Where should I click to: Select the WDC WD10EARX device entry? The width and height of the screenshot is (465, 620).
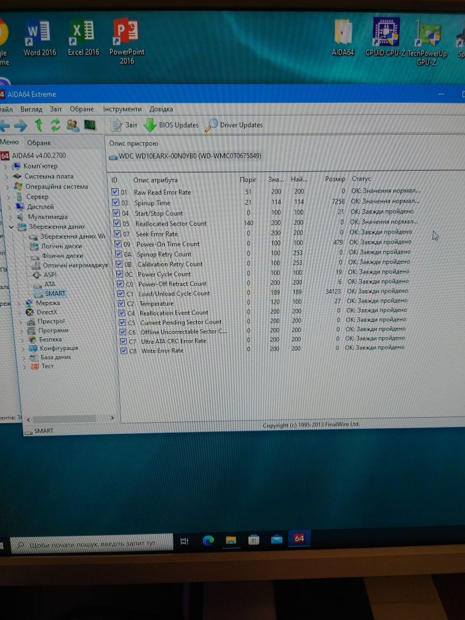(x=186, y=156)
